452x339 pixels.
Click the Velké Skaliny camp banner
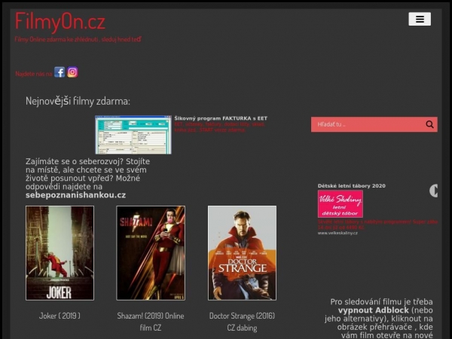pos(341,204)
